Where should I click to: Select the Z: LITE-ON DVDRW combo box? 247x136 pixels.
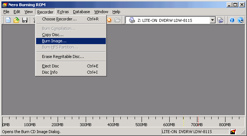[170, 20]
